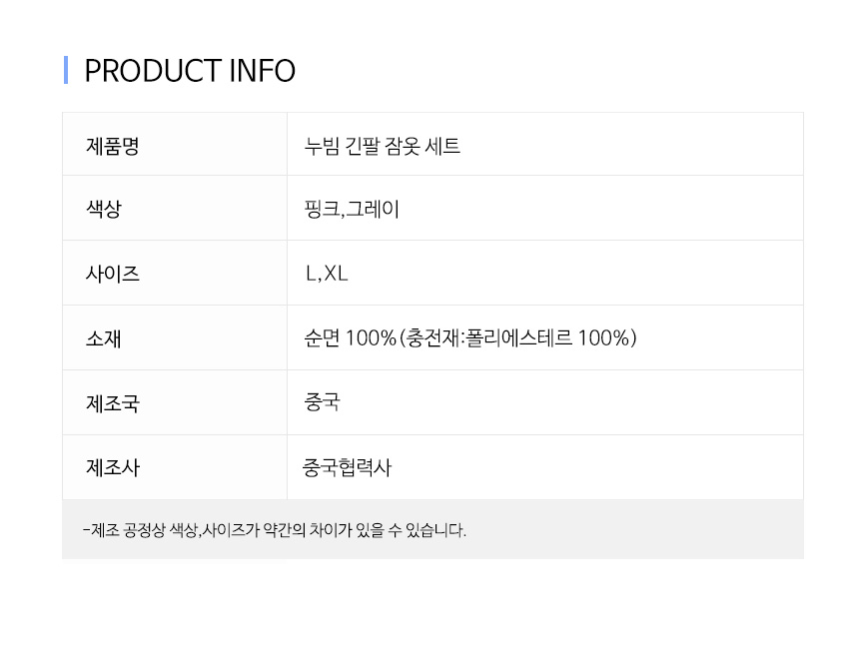Click the color value 핑크,그레이
The height and width of the screenshot is (645, 859).
coord(352,209)
